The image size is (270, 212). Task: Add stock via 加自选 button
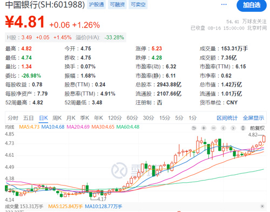point(252,5)
